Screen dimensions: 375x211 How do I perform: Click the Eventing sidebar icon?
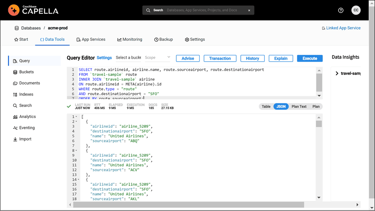click(15, 128)
